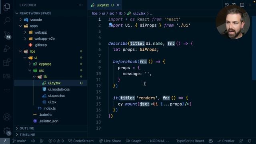Click the ui.cy.tsx breadcrumb segment
256x144 pixels.
139,13
